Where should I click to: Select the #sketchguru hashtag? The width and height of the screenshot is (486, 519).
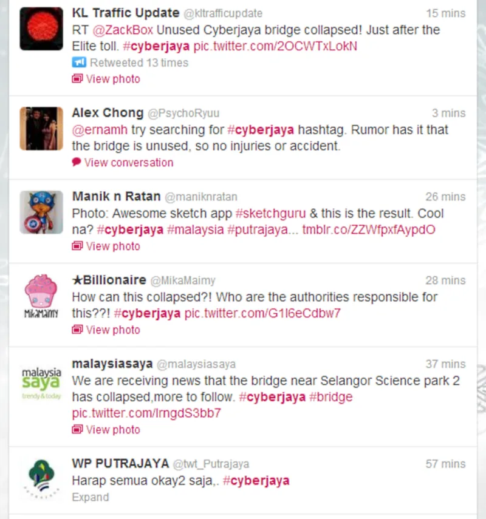point(271,213)
